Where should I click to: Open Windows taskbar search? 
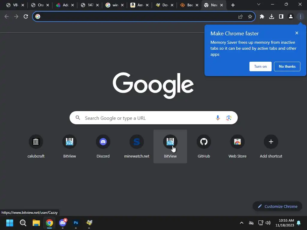tap(23, 223)
